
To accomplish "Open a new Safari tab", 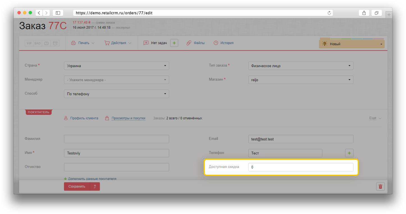I will pos(389,15).
